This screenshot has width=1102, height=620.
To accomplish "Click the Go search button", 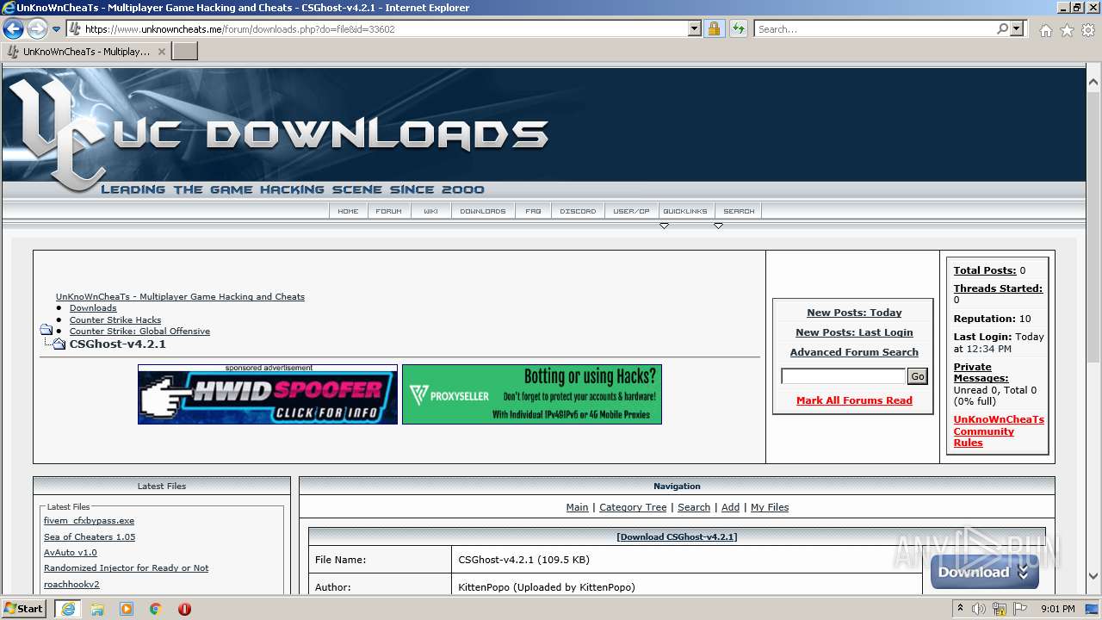I will click(x=918, y=376).
